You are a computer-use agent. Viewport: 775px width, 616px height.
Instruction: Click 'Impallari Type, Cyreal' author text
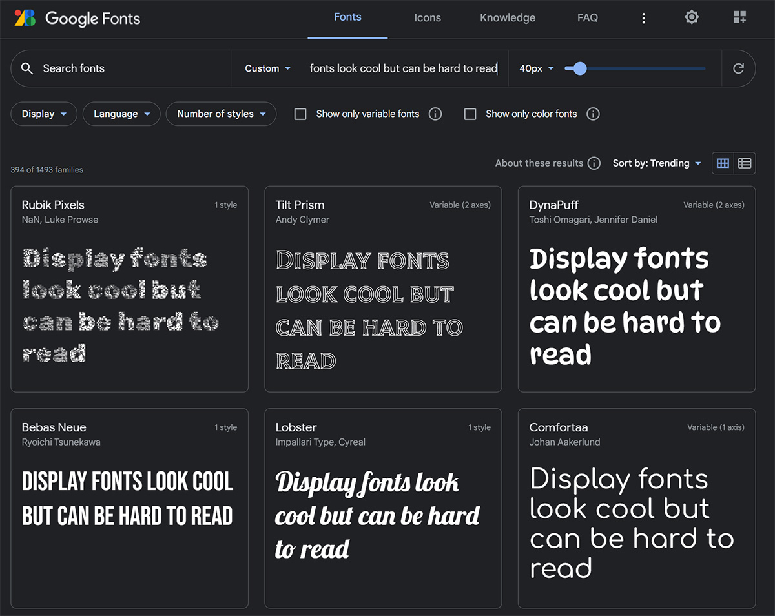coord(320,442)
